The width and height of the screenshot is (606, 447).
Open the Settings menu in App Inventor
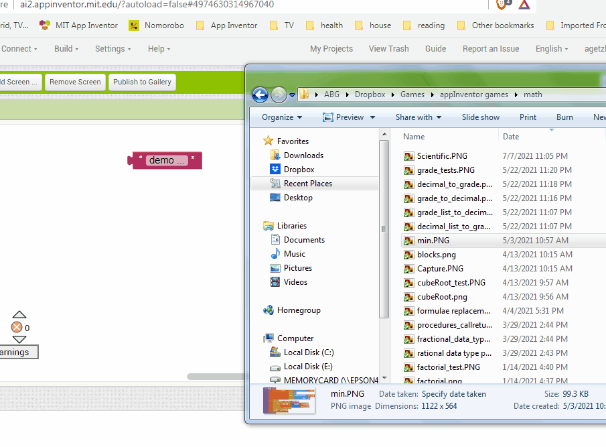point(113,49)
